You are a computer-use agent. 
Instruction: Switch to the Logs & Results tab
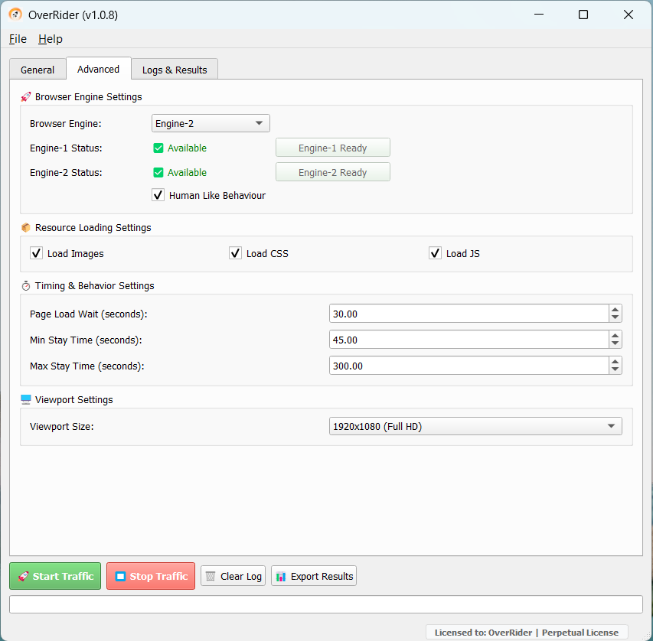click(175, 70)
